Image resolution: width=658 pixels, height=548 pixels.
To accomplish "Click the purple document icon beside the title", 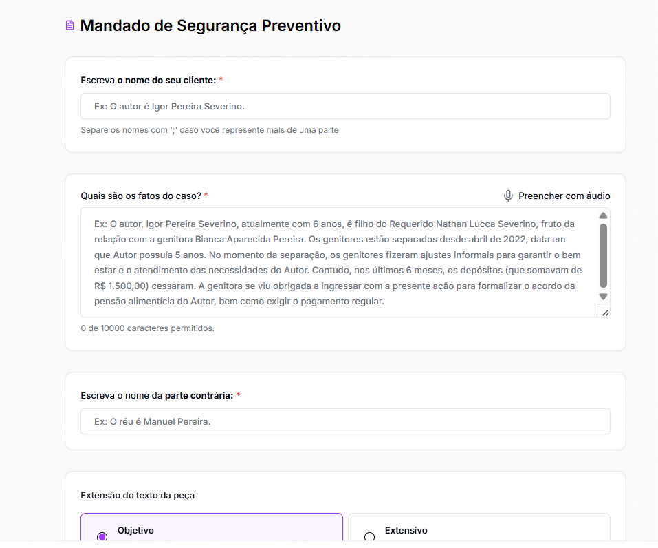I will coord(68,25).
